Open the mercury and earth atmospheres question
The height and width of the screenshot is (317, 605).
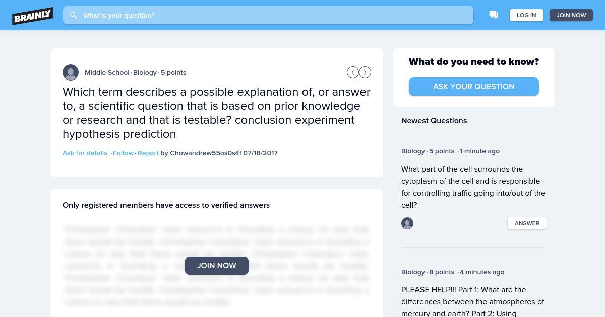473,301
